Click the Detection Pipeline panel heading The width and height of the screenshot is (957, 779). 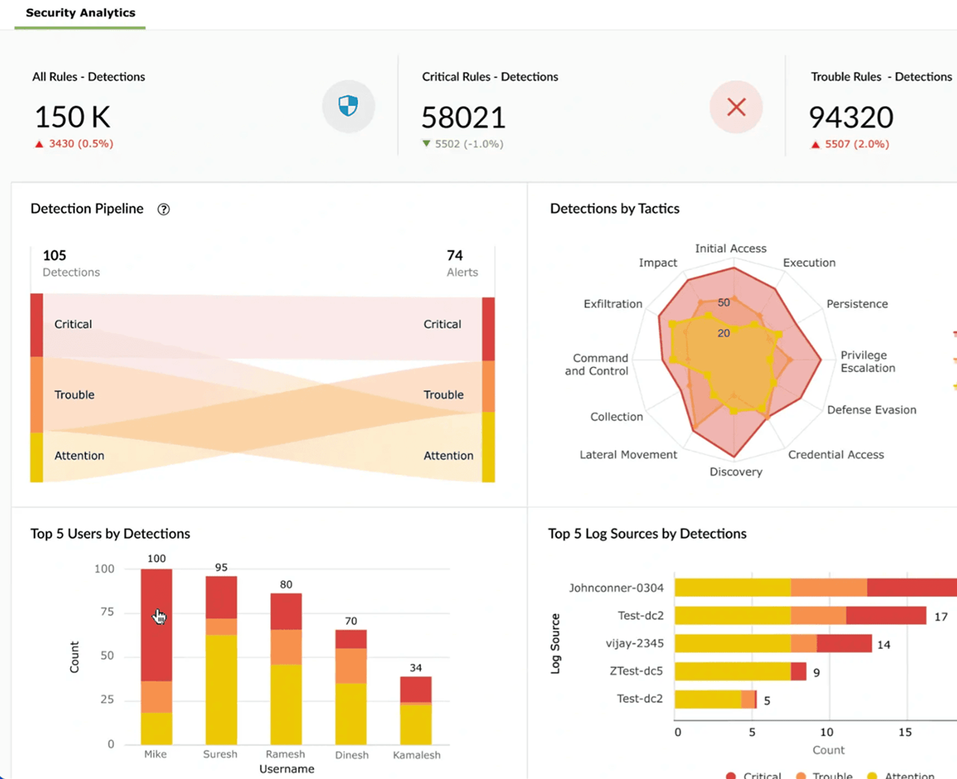pyautogui.click(x=87, y=209)
